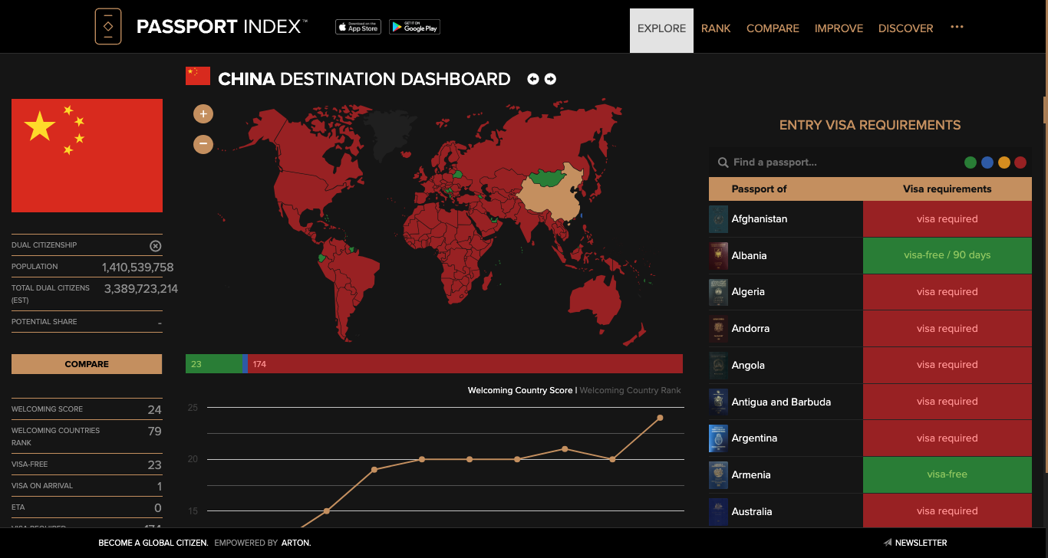Go to previous country with left arrow
Viewport: 1048px width, 558px height.
[x=533, y=79]
